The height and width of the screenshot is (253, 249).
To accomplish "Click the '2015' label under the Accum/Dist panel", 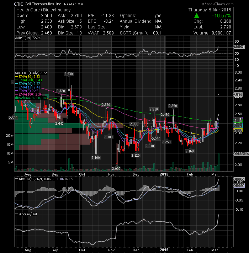I will coord(164,250).
